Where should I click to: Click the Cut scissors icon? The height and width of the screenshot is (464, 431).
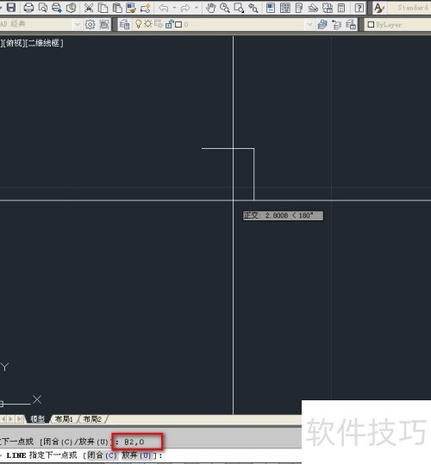(89, 8)
